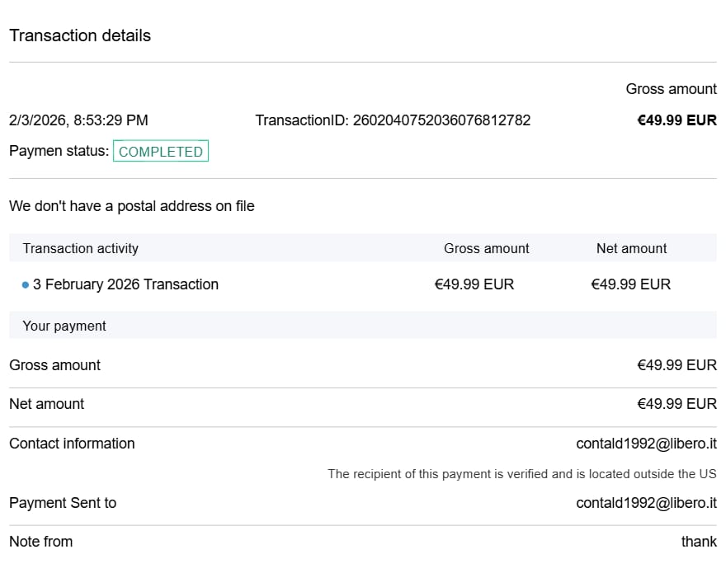This screenshot has height=573, width=726.
Task: Click the bold €49.99 EUR total at top
Action: coord(676,120)
